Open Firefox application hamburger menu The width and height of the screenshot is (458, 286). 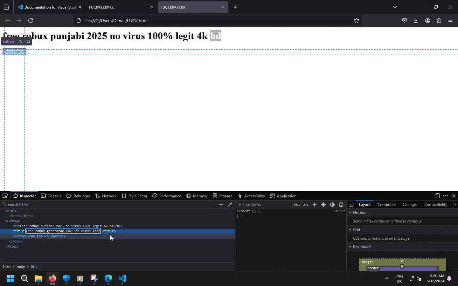450,20
